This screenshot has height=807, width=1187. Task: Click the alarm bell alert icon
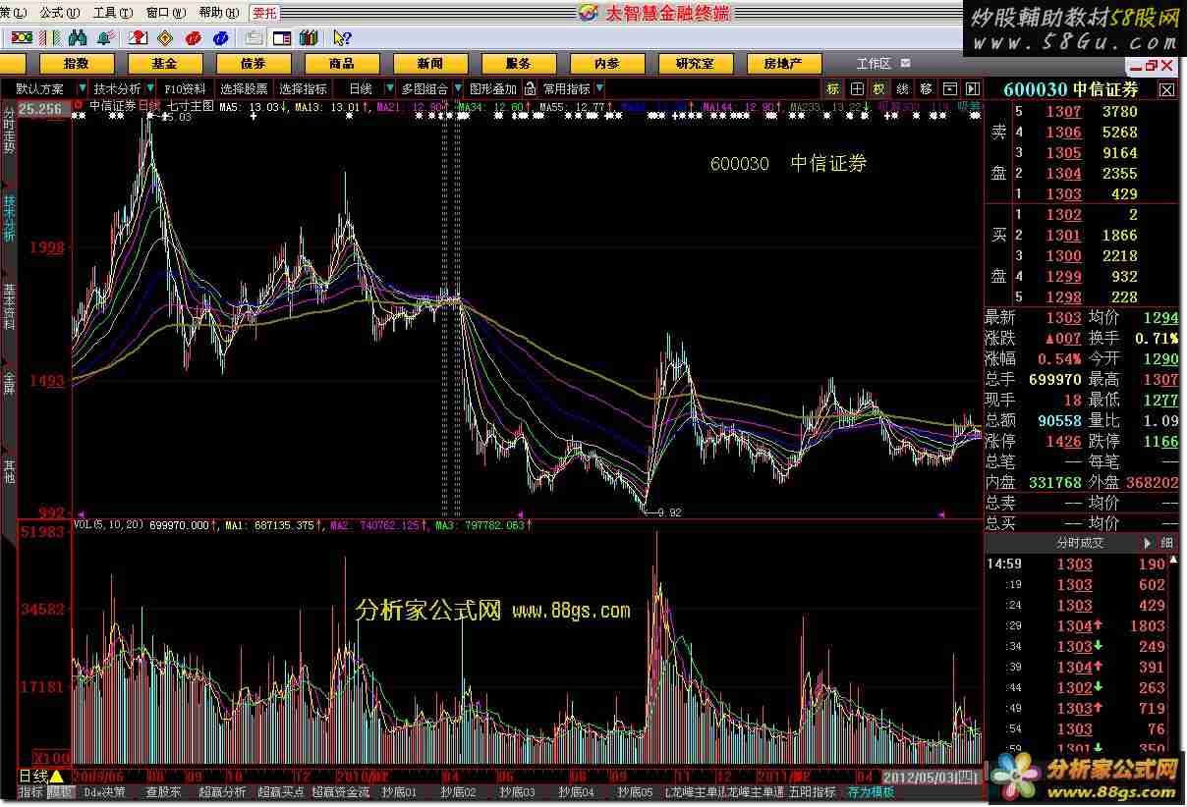tap(105, 38)
